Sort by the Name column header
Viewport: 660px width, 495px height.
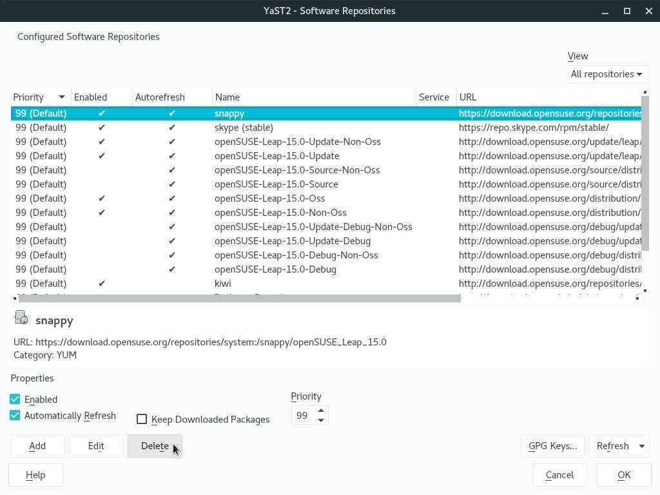pyautogui.click(x=314, y=97)
